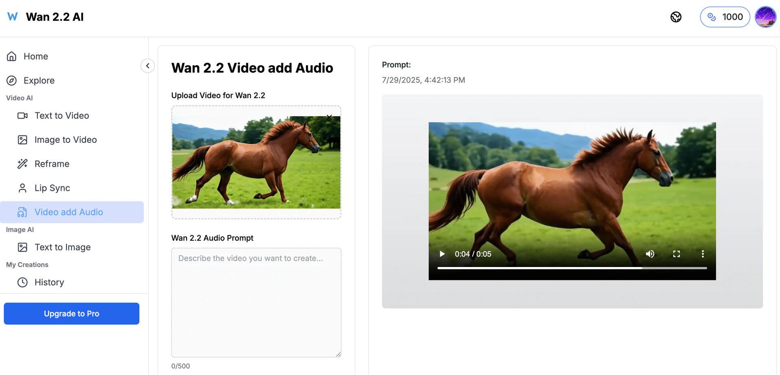Viewport: 780px width, 375px height.
Task: View creation History
Action: pyautogui.click(x=49, y=282)
